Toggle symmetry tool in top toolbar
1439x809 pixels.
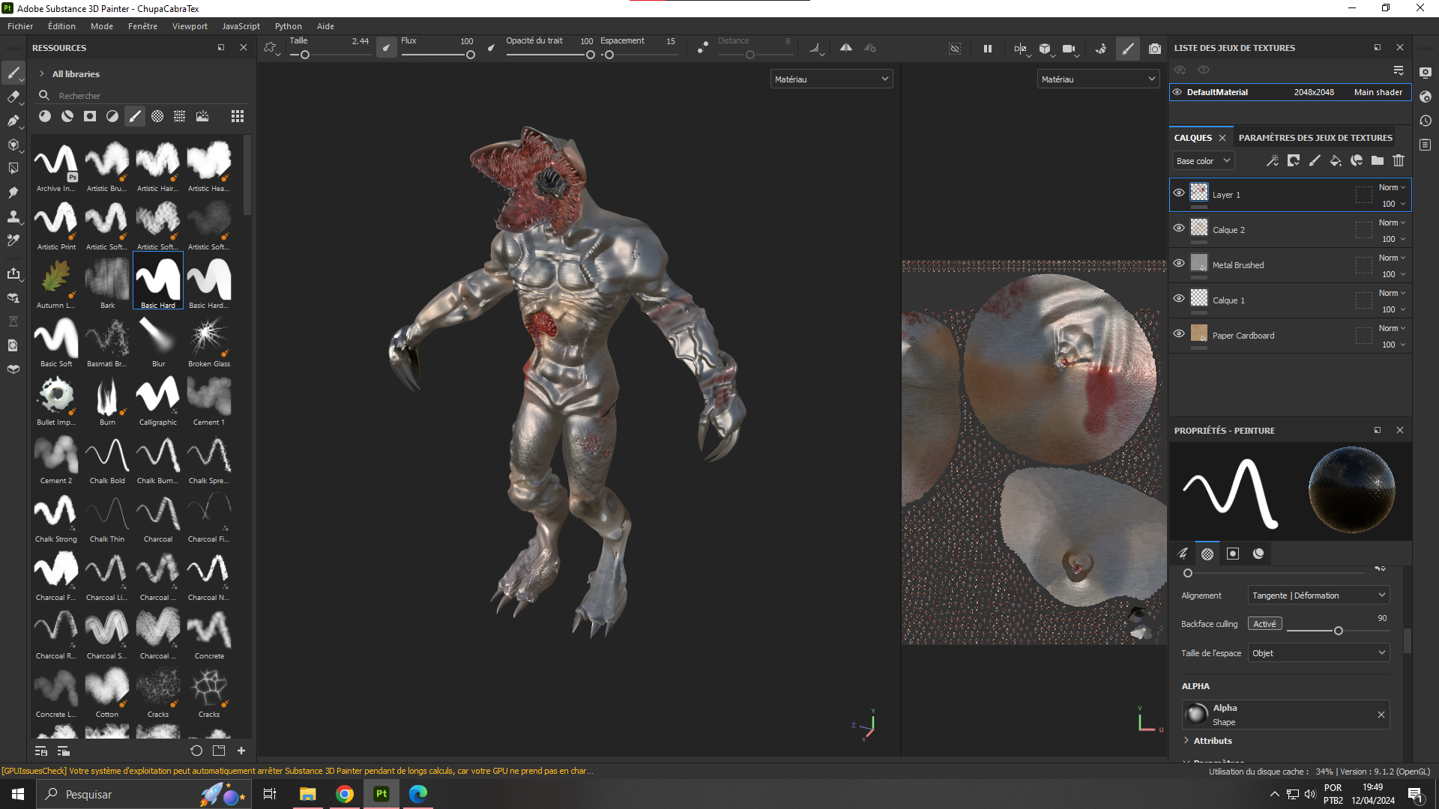pos(845,48)
